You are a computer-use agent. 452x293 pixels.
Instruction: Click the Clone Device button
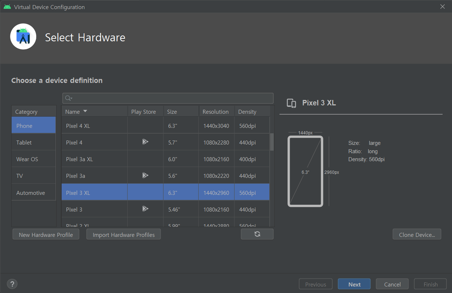[x=417, y=235]
